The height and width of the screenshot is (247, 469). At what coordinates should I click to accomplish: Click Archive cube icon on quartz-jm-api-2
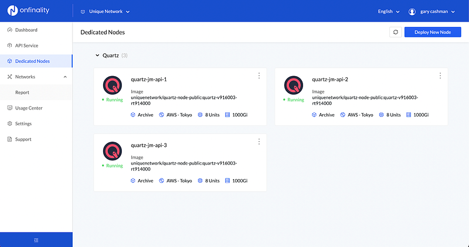(x=314, y=115)
